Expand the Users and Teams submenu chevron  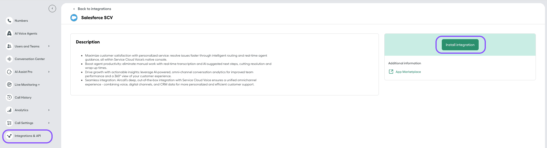tap(49, 46)
